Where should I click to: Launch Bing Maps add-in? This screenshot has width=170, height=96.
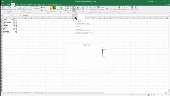51,9
